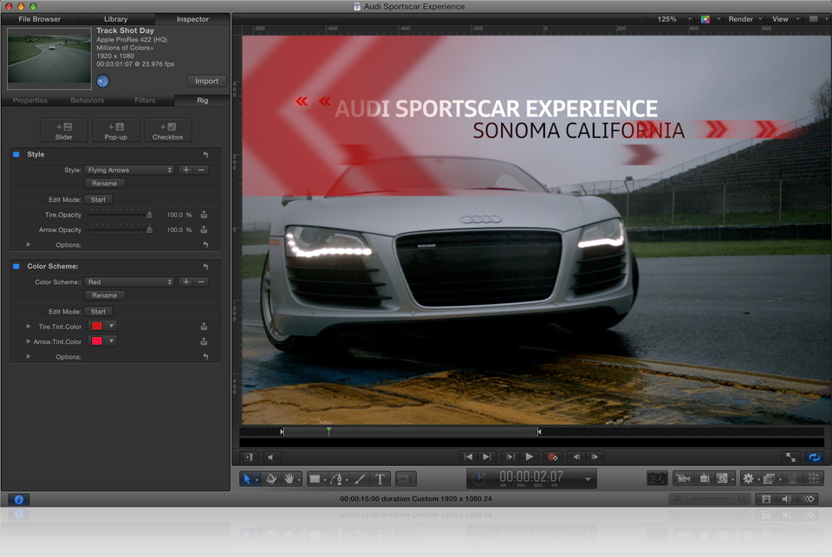Expand the Arrow.Tint.Color disclosure triangle

point(29,341)
